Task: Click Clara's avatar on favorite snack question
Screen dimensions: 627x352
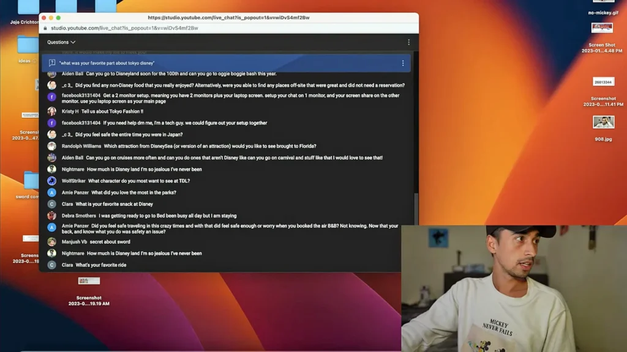Action: click(x=51, y=204)
